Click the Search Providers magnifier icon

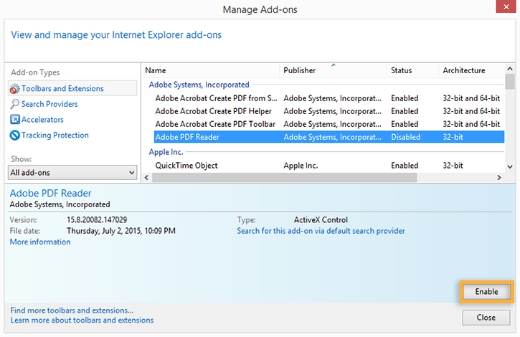(x=15, y=104)
